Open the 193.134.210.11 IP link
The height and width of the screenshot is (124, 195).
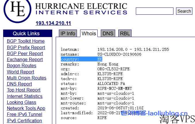pyautogui.click(x=53, y=23)
